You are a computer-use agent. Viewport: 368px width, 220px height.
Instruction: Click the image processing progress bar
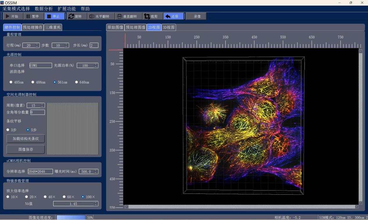click(71, 217)
